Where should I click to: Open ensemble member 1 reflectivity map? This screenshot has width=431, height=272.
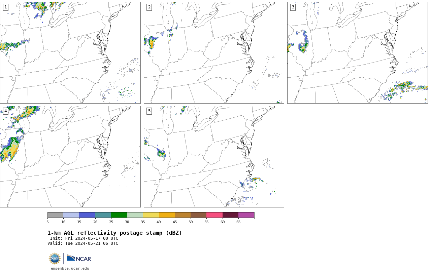(70, 52)
